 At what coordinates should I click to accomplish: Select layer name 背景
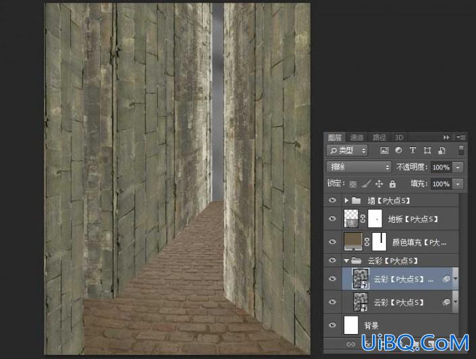coord(371,326)
